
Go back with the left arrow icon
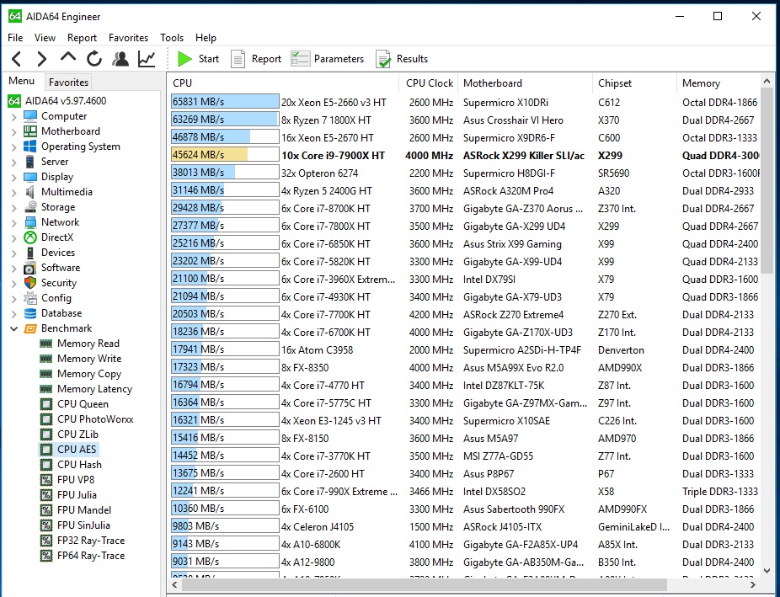click(x=16, y=59)
